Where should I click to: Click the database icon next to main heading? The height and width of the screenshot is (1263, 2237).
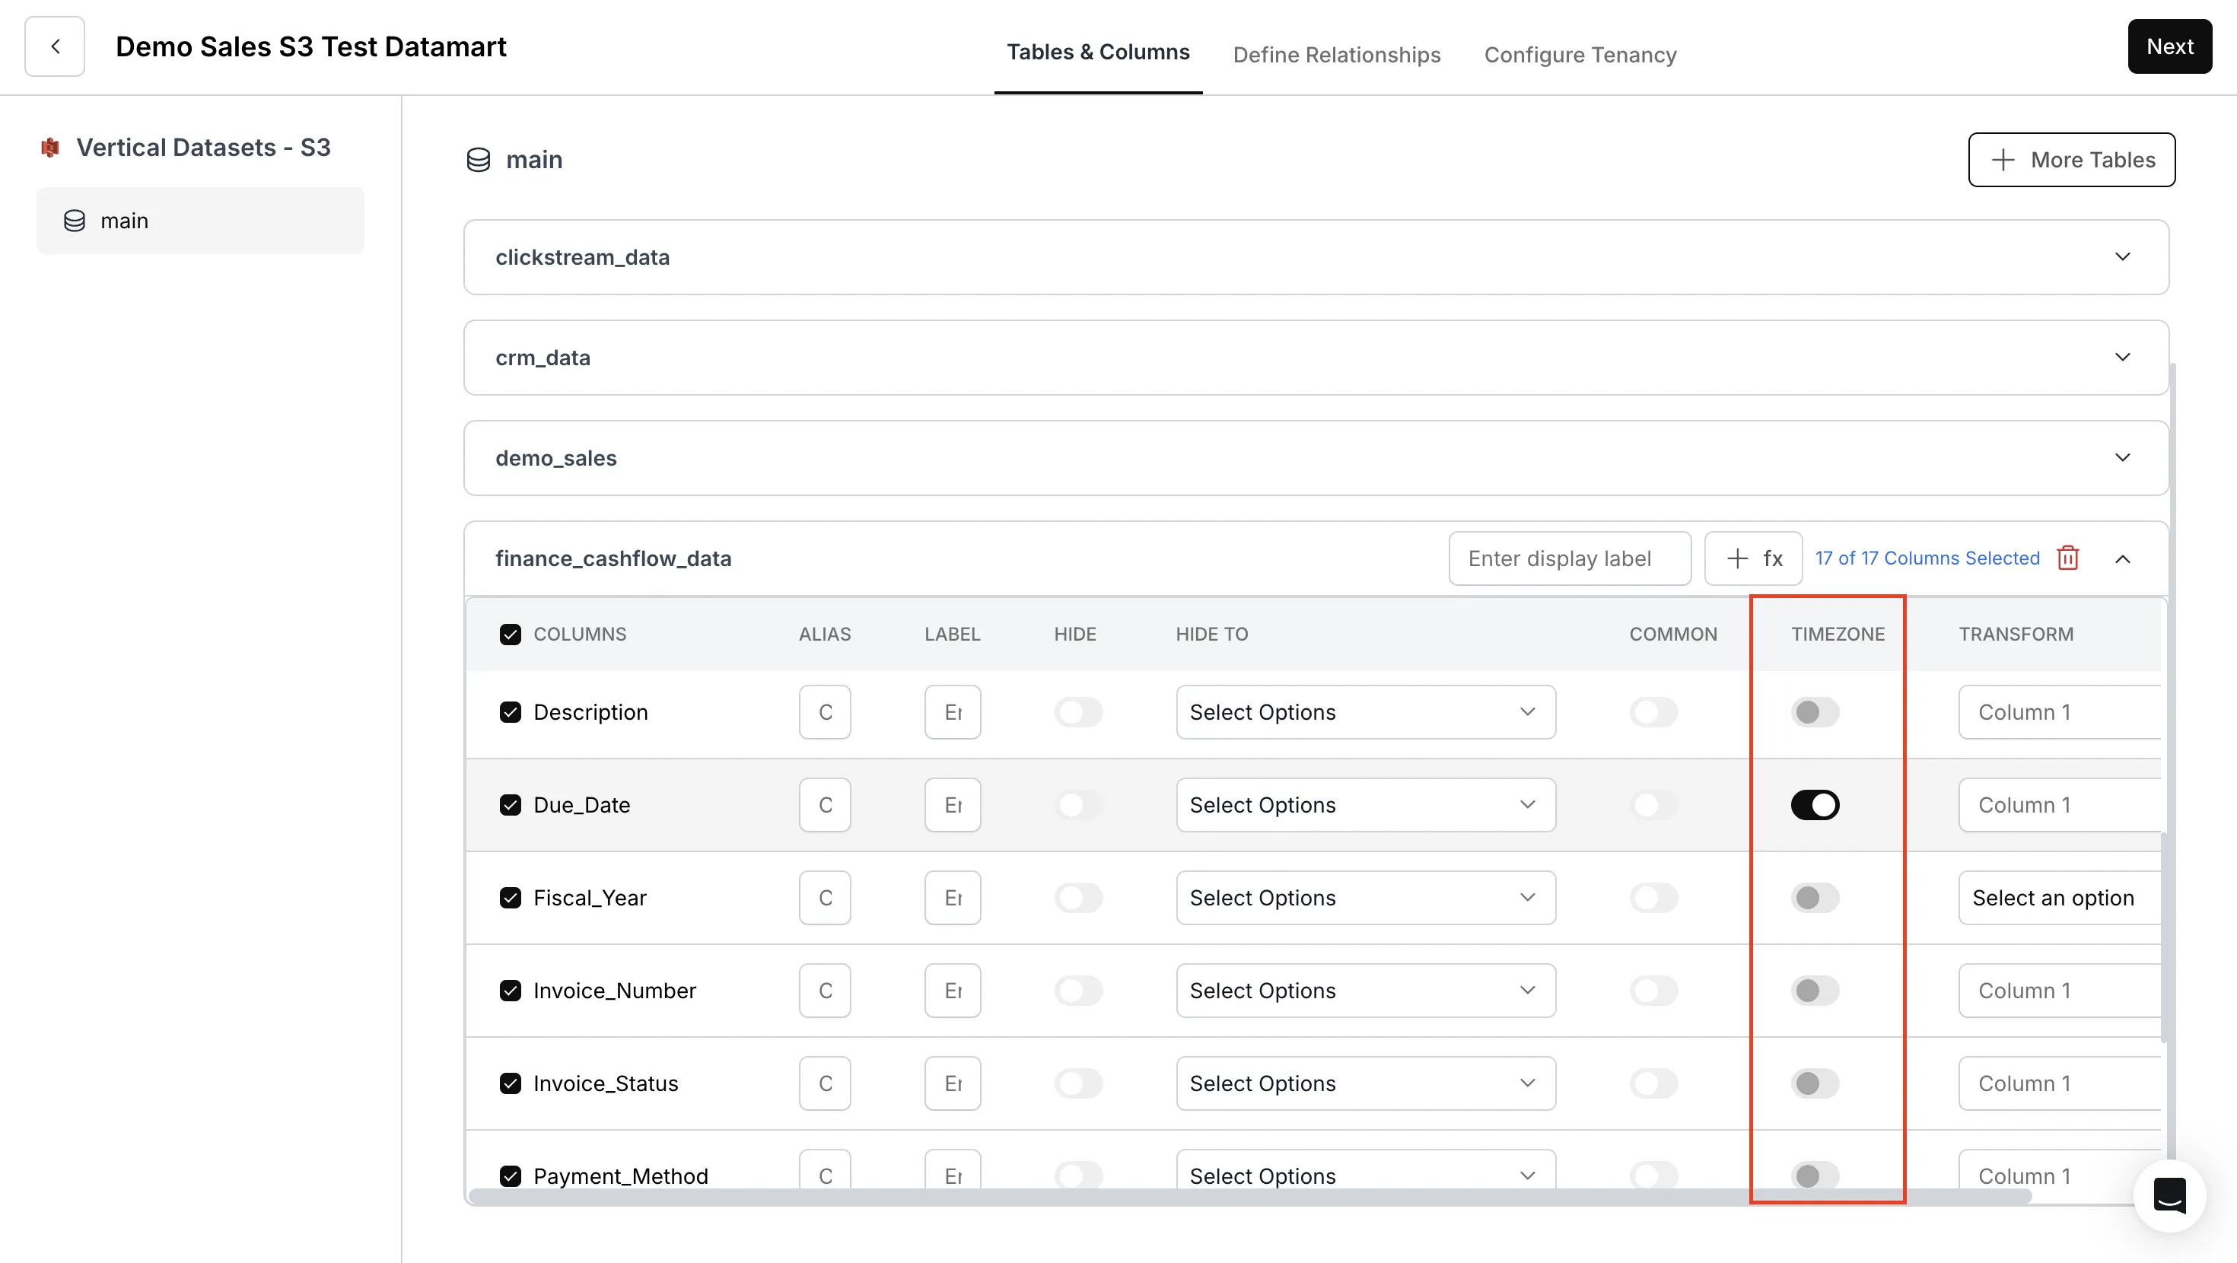pos(479,160)
